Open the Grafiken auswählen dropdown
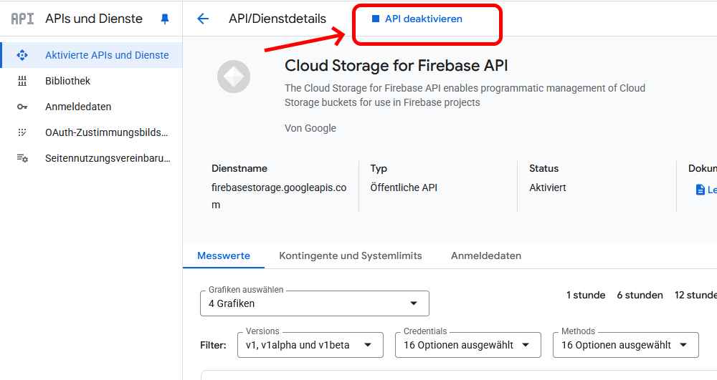This screenshot has height=380, width=717. tap(314, 303)
